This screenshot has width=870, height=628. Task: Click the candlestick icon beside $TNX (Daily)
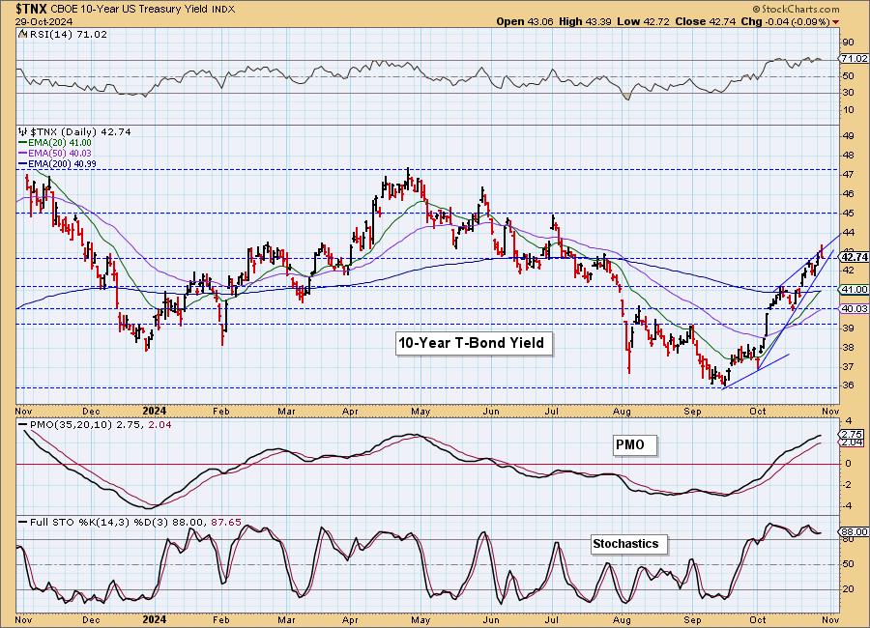(x=23, y=132)
